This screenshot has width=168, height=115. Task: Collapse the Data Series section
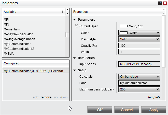click(75, 58)
